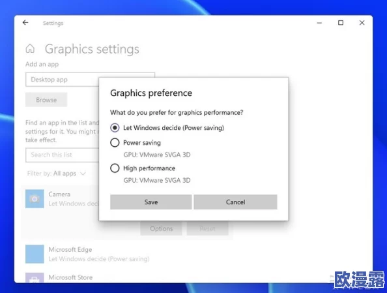Open Options for the Camera app
387x293 pixels.
pyautogui.click(x=161, y=228)
